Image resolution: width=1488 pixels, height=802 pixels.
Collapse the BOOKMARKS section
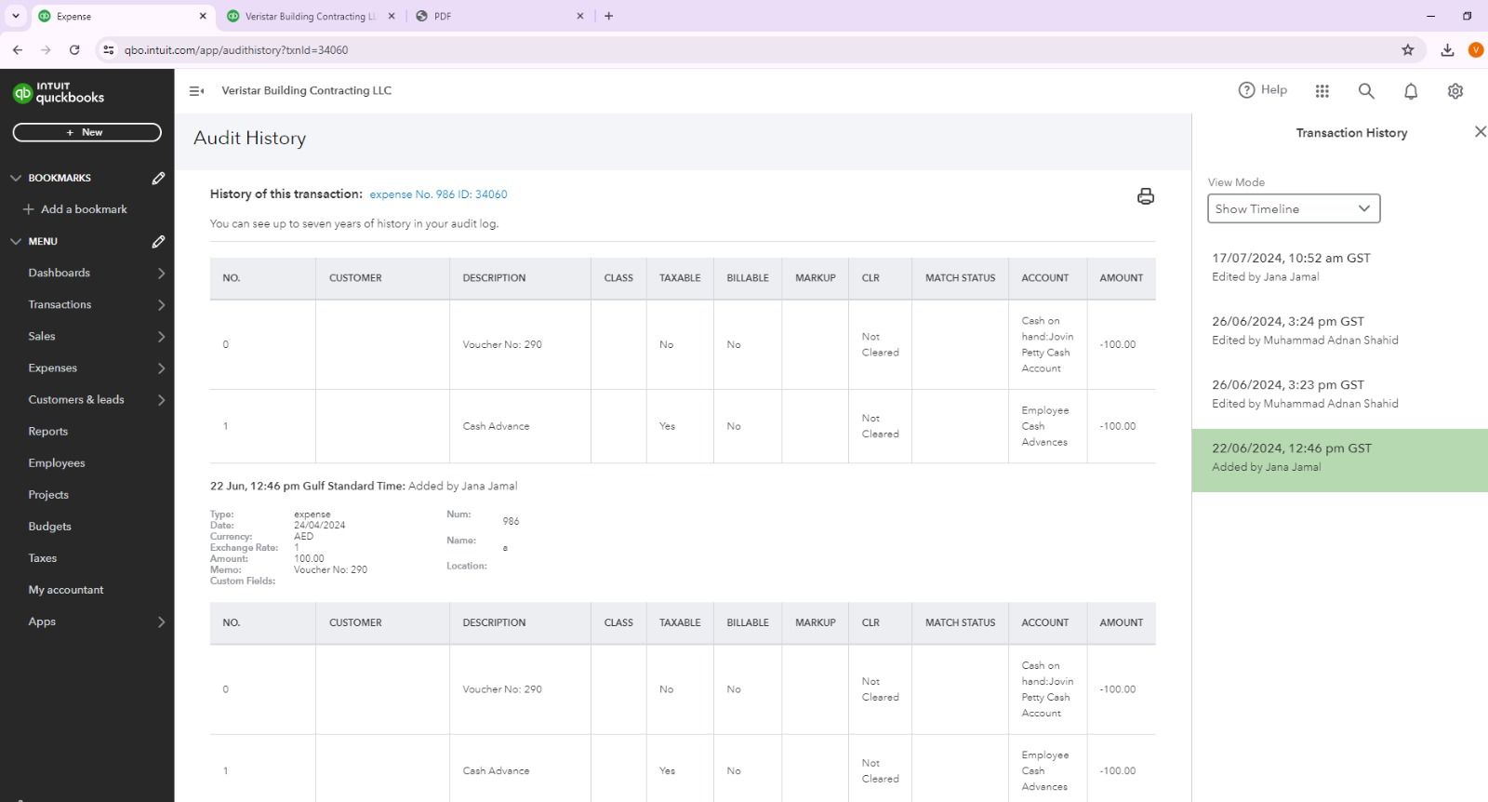pos(16,178)
